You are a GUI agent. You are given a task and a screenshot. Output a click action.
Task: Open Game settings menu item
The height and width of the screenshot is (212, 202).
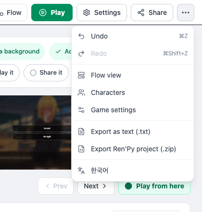click(x=133, y=110)
